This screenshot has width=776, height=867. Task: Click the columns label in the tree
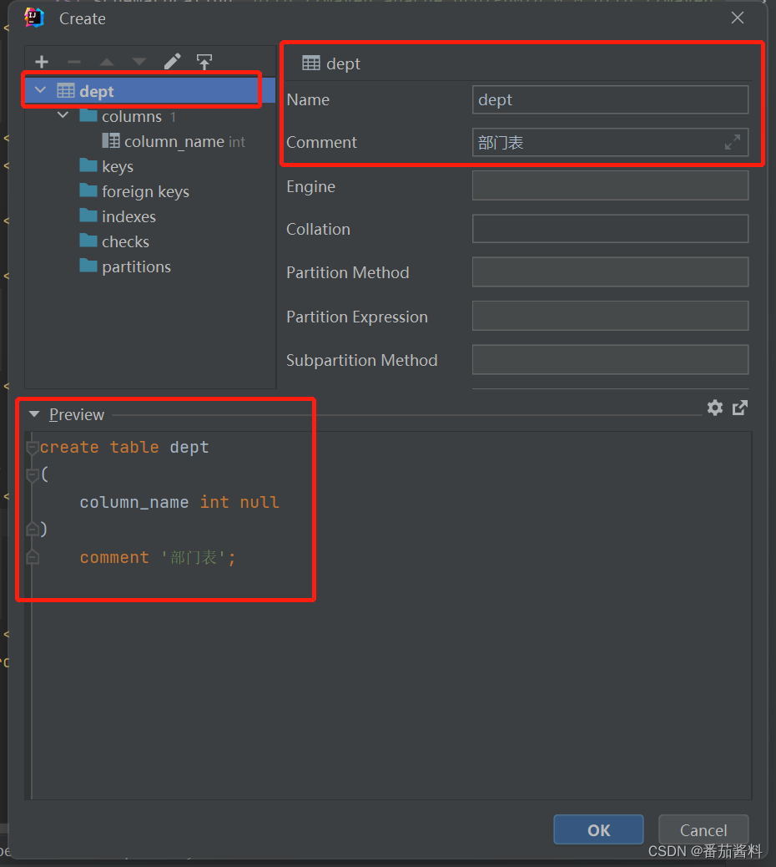tap(132, 116)
